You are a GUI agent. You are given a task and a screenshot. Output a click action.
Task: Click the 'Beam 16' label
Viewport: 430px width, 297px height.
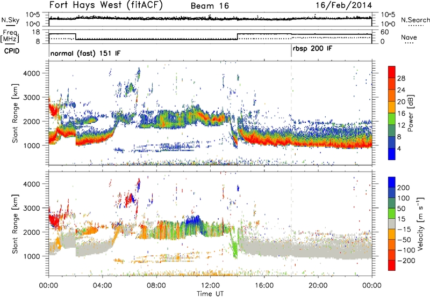210,6
